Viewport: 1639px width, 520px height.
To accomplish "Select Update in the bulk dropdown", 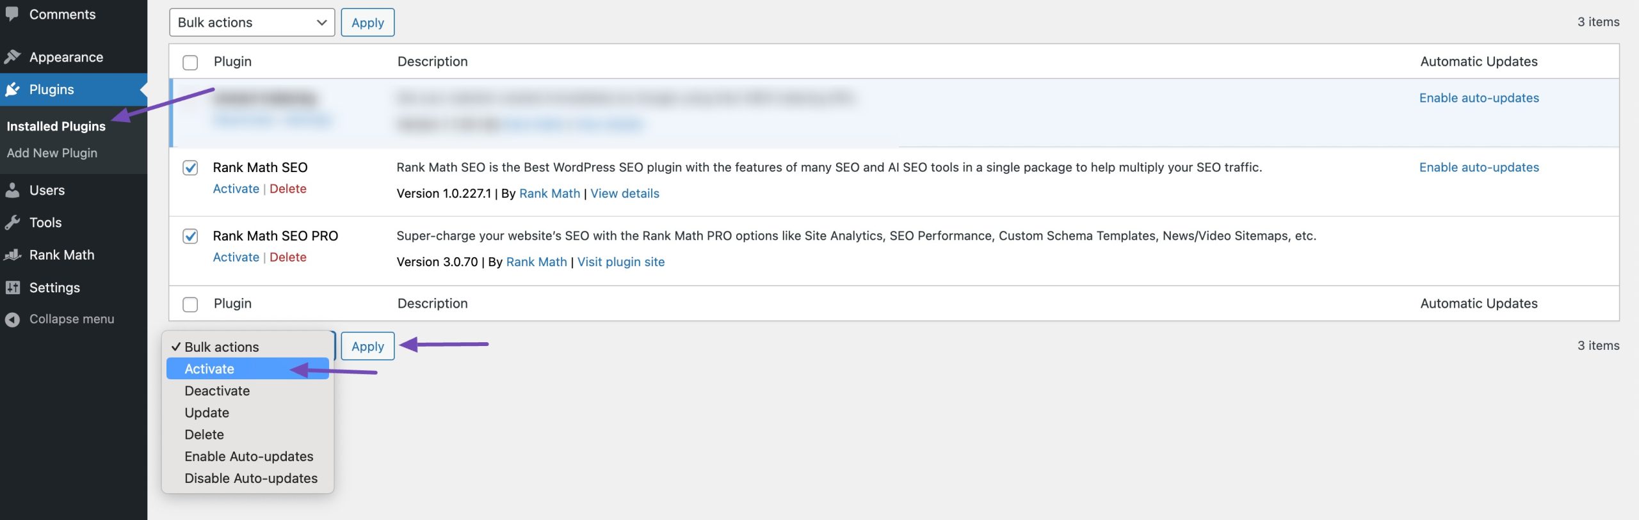I will click(248, 413).
